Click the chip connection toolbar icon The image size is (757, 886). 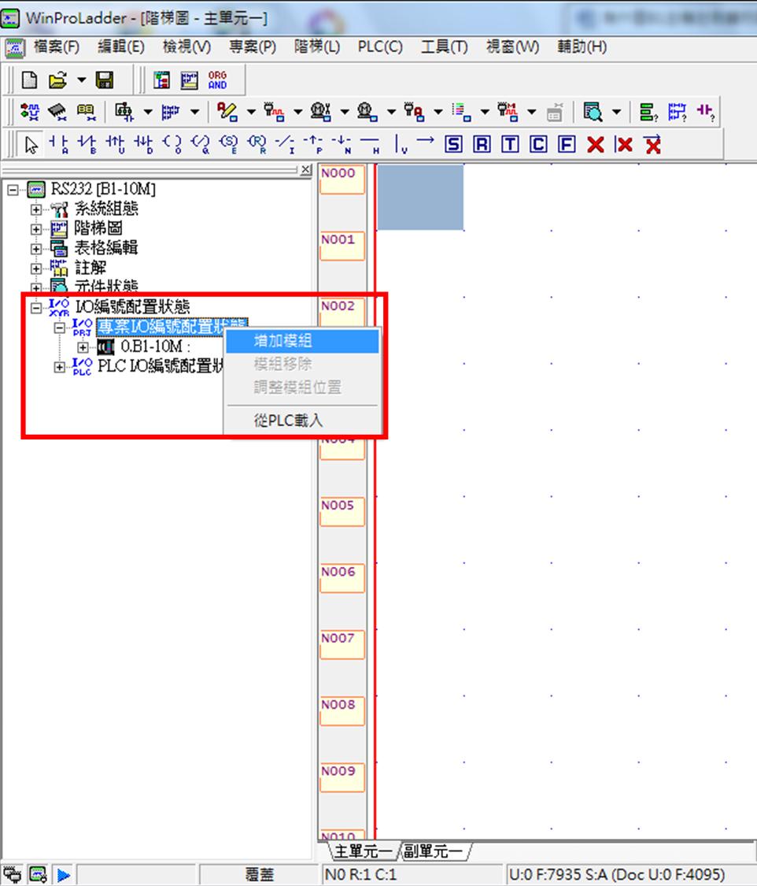tap(57, 112)
